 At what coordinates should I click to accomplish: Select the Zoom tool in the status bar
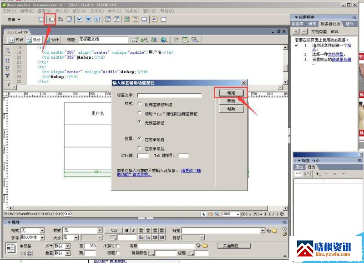click(x=217, y=214)
